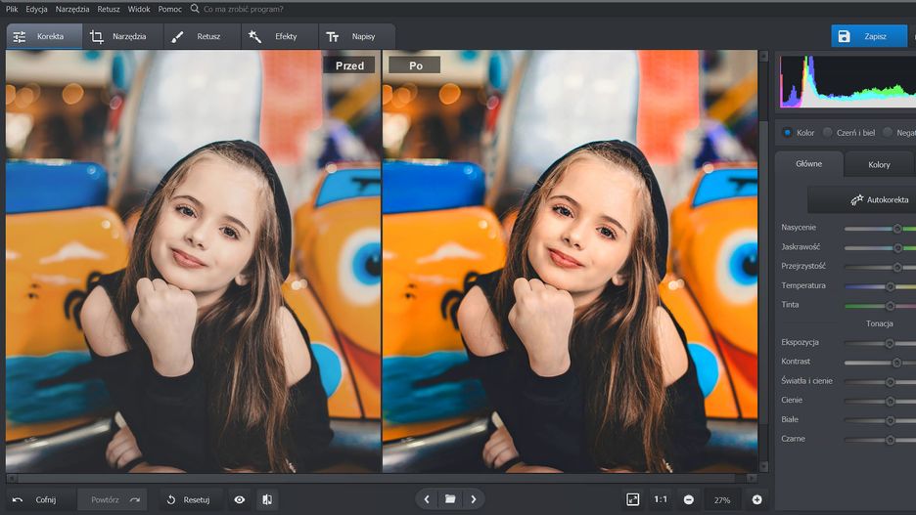Viewport: 916px width, 515px height.
Task: Click the zoom out minus icon
Action: coord(689,499)
